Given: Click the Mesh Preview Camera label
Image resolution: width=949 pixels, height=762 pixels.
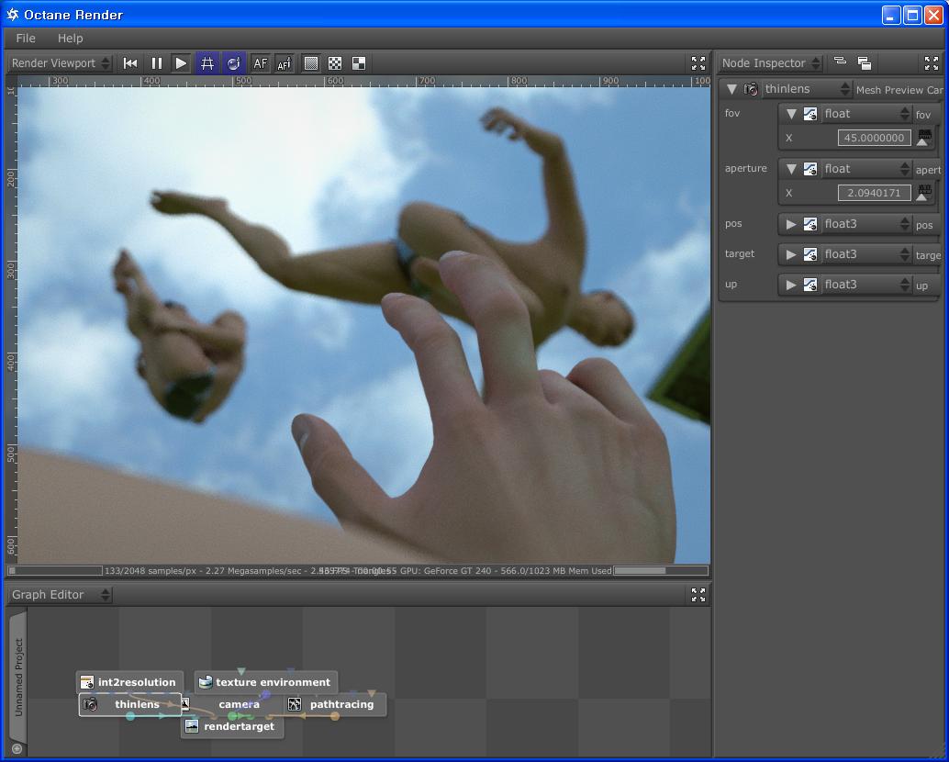Looking at the screenshot, I should (899, 90).
